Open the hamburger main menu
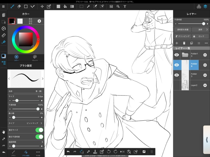 coord(3,6)
